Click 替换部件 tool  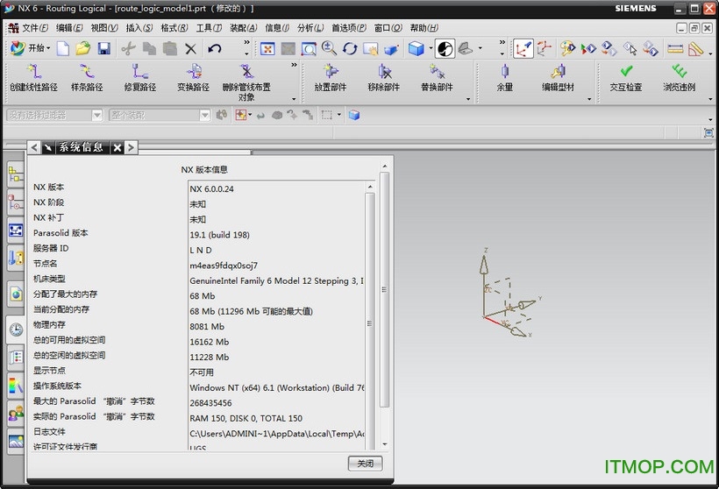tap(437, 78)
